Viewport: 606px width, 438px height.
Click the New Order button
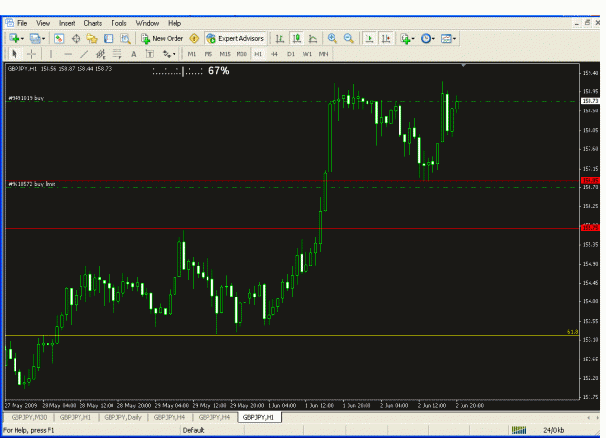(162, 38)
